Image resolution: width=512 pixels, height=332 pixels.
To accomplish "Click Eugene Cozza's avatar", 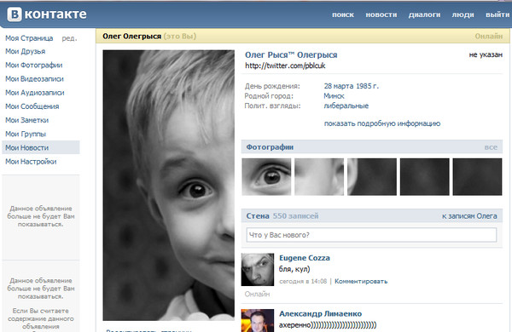I will (x=258, y=270).
